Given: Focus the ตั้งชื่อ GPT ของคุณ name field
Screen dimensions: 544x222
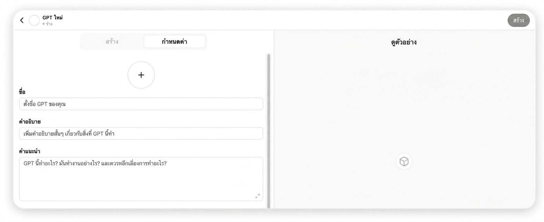Looking at the screenshot, I should pyautogui.click(x=141, y=104).
